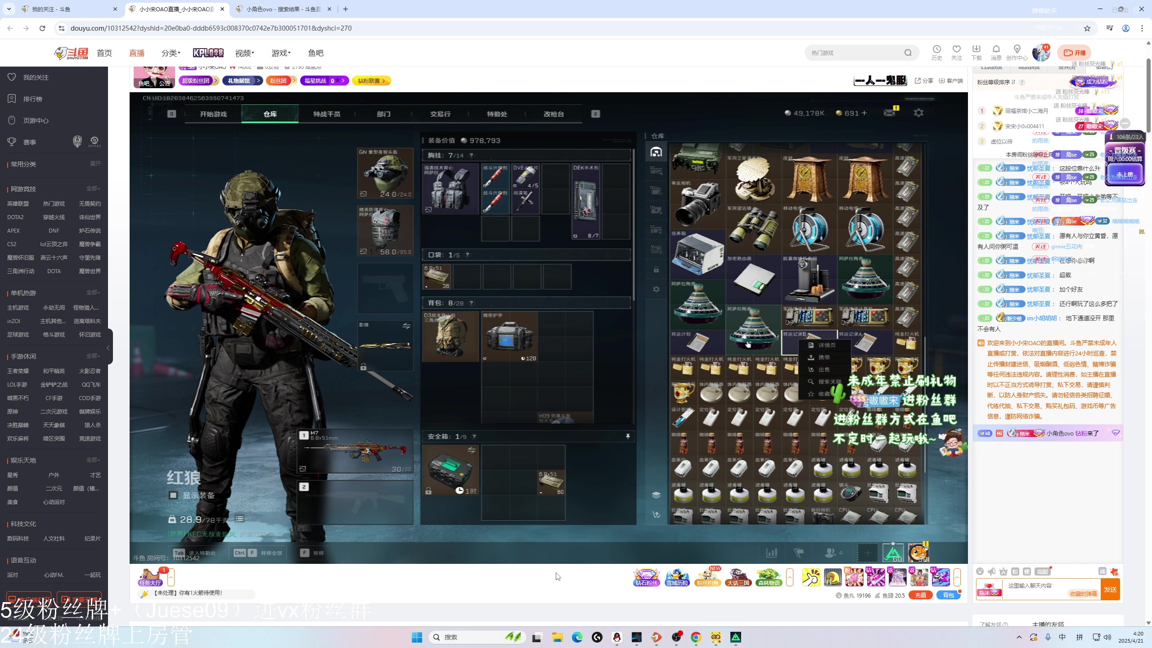The width and height of the screenshot is (1152, 648).
Task: Open 粉丝钓鱼 activity icon
Action: pyautogui.click(x=708, y=577)
